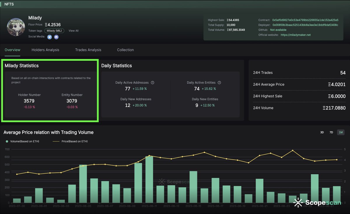Click the 24H Highest Sale value

[x=337, y=96]
